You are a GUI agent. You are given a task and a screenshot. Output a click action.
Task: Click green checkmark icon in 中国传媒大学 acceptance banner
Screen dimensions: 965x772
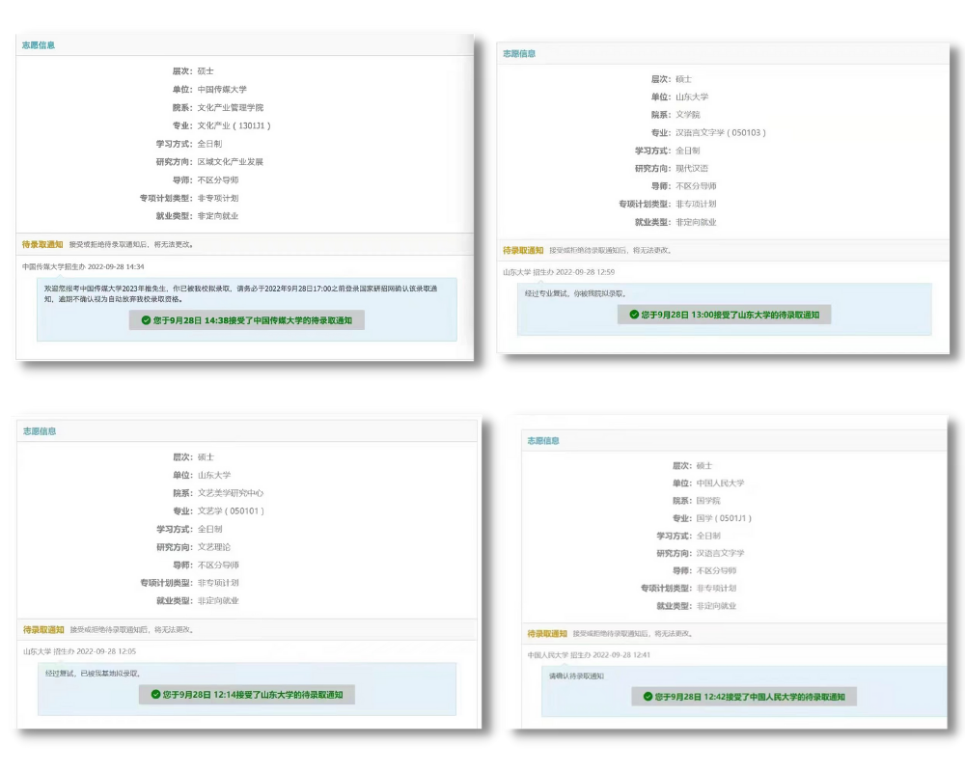(x=146, y=320)
